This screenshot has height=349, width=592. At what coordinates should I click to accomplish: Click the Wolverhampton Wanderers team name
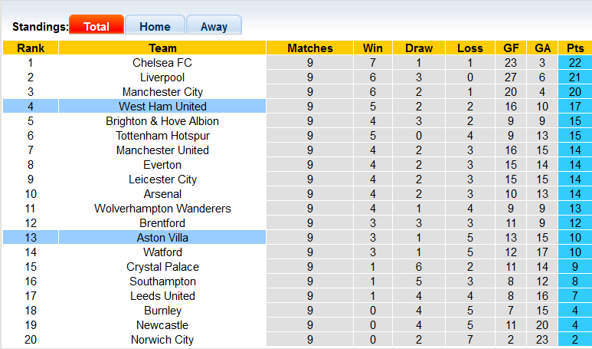[x=162, y=209]
